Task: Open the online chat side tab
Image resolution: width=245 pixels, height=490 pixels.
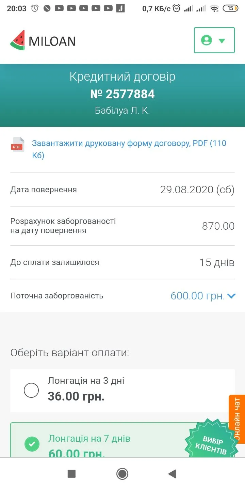Action: pyautogui.click(x=237, y=419)
